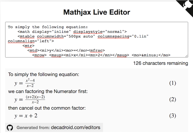Grab the textarea resize handle corner
This screenshot has height=133, width=193.
click(x=186, y=56)
